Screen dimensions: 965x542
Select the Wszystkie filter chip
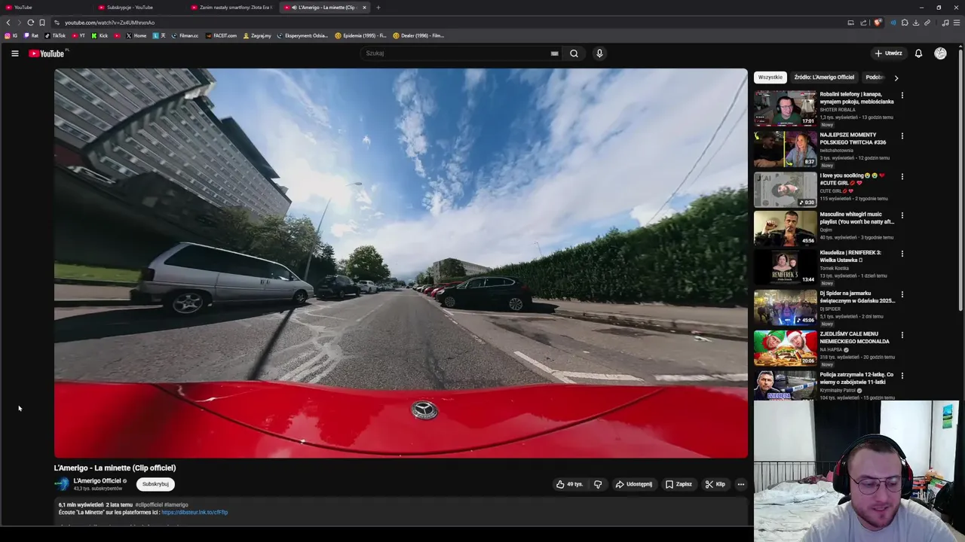tap(770, 78)
